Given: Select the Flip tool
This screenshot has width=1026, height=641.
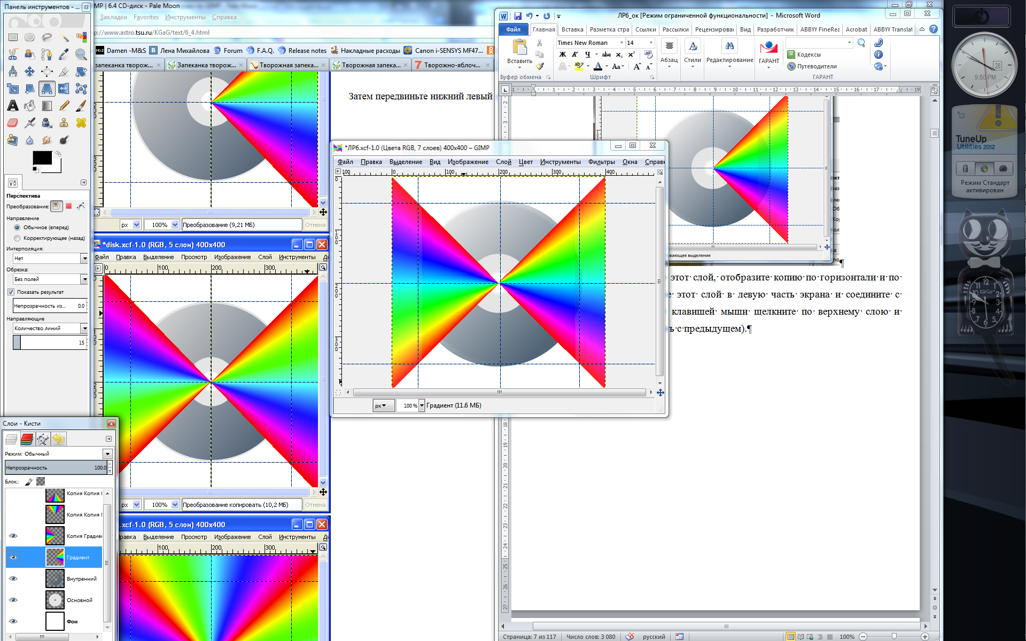Looking at the screenshot, I should [64, 89].
